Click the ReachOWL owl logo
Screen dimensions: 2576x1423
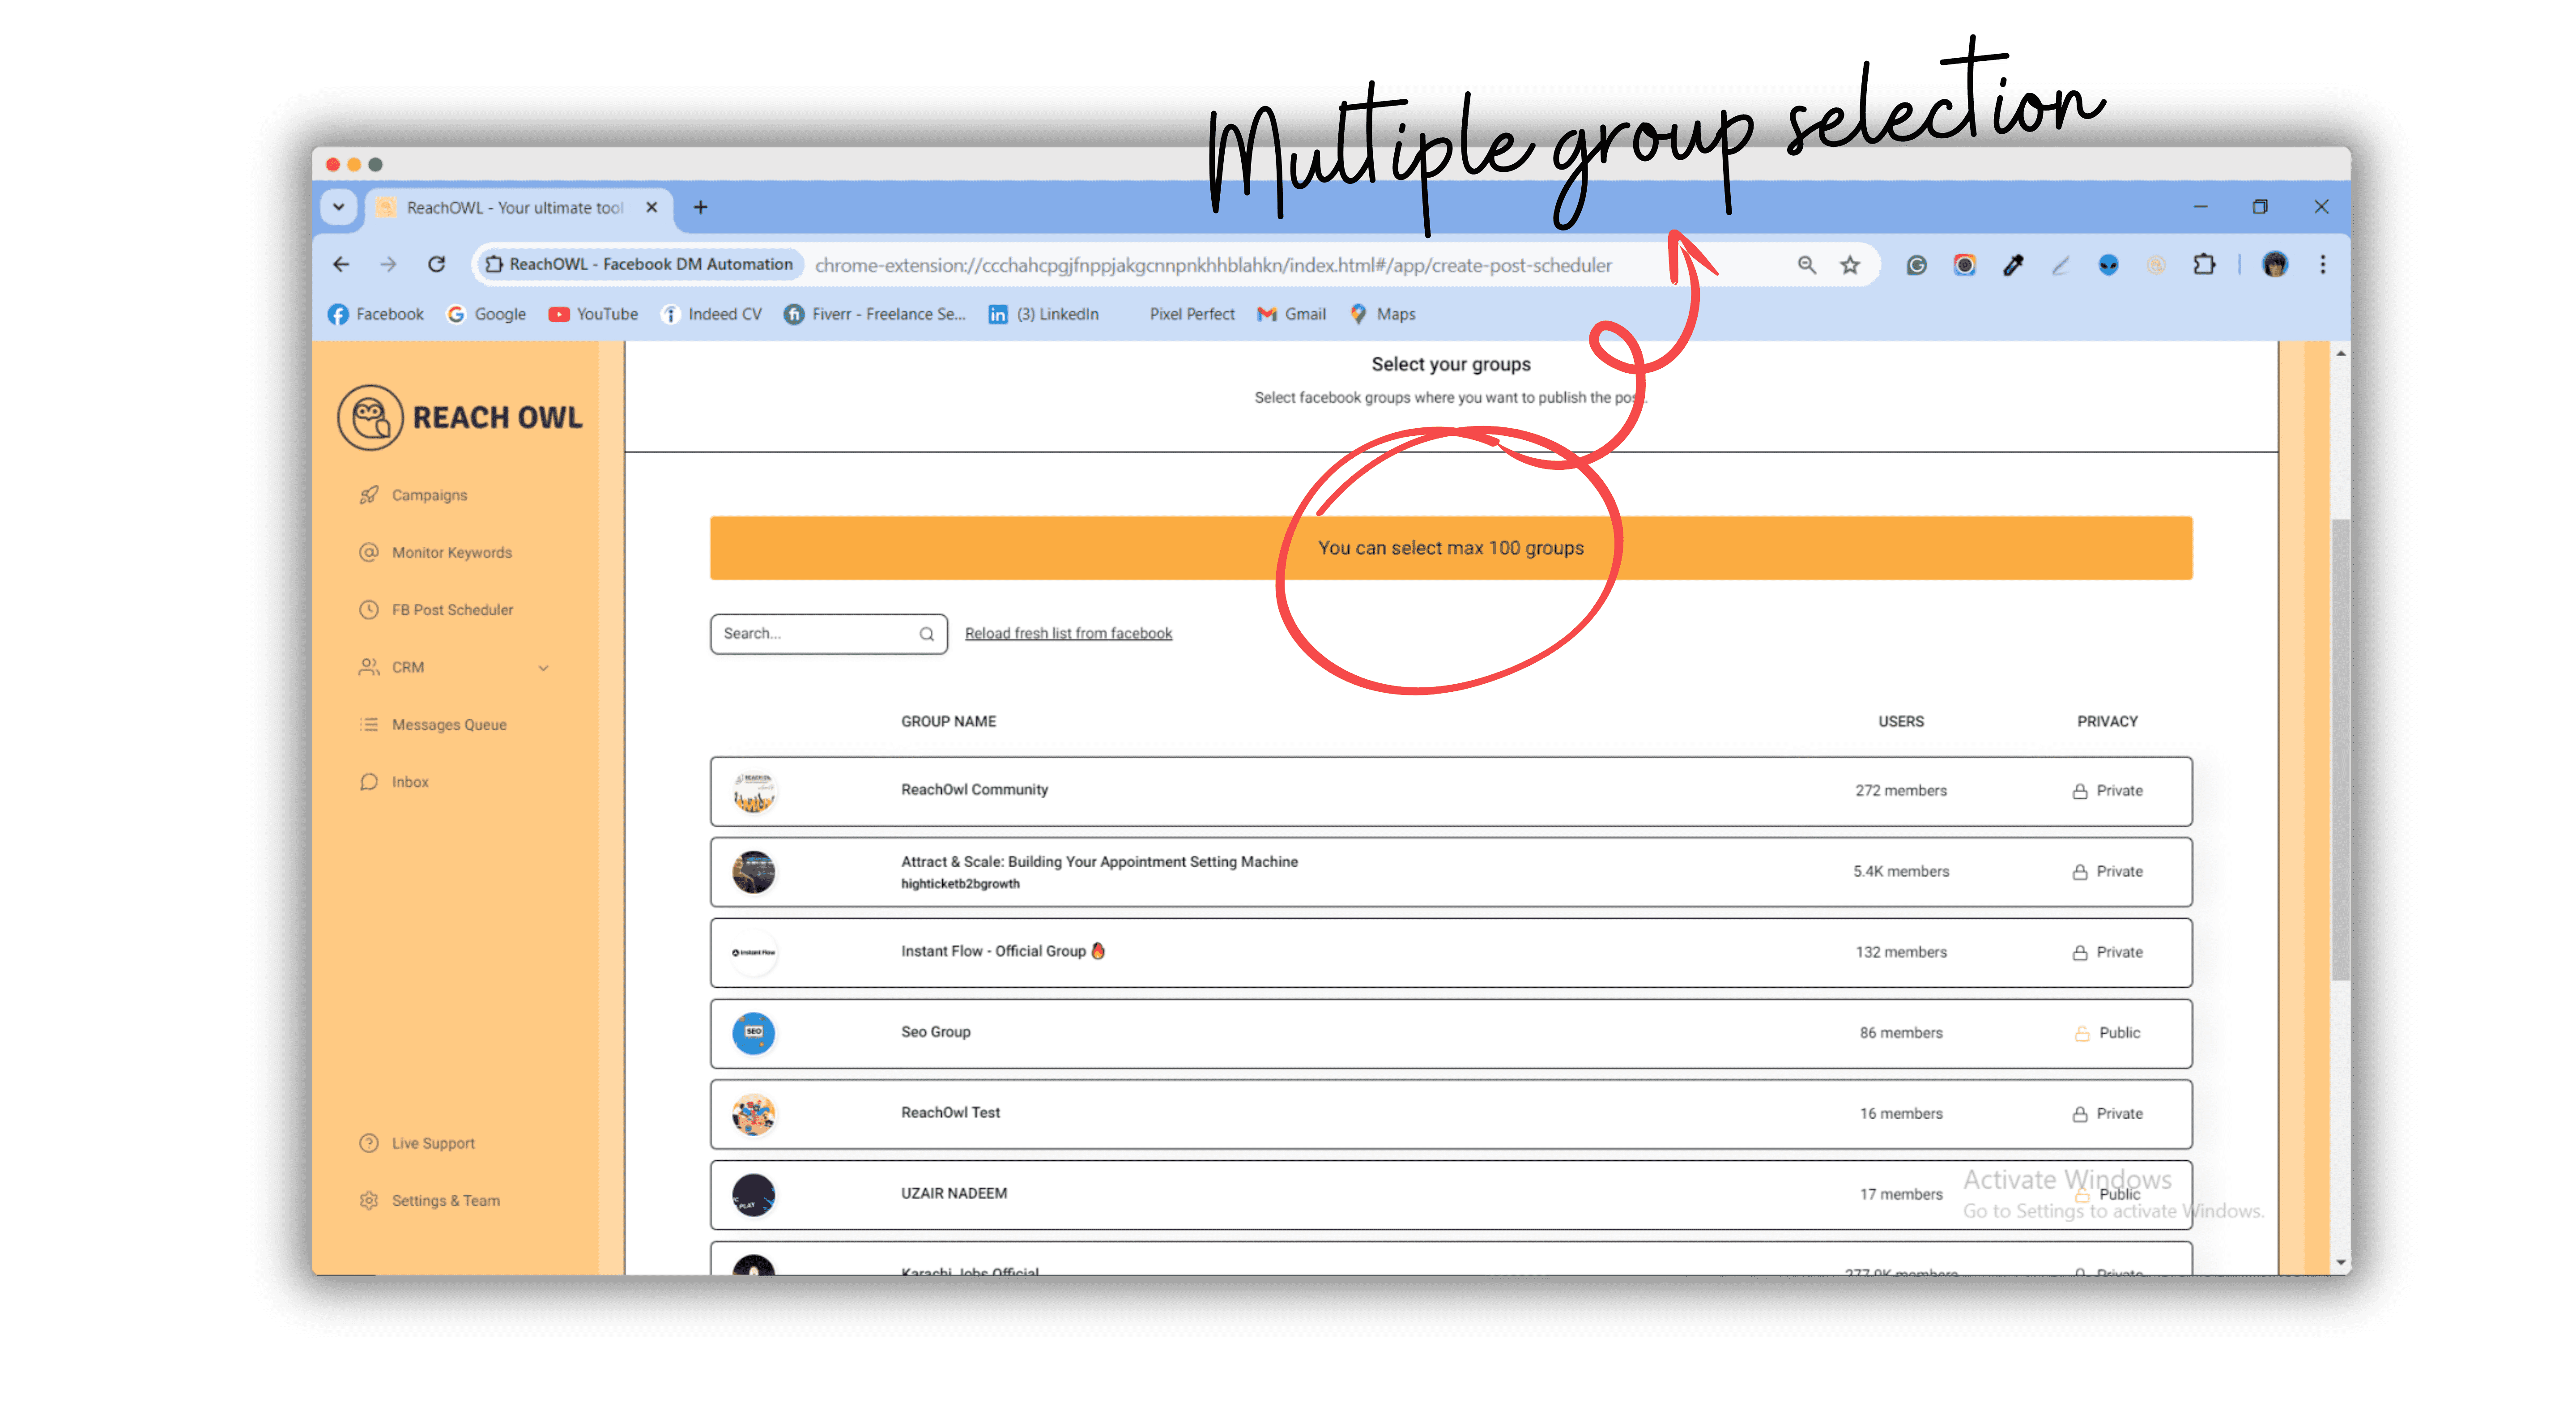369,417
